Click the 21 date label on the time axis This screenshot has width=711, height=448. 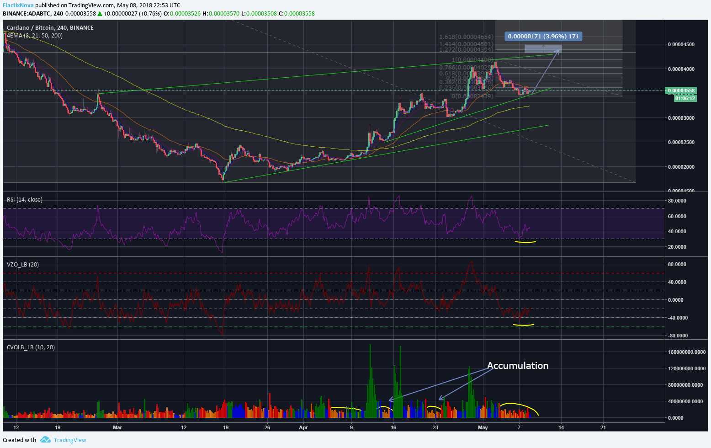(603, 428)
